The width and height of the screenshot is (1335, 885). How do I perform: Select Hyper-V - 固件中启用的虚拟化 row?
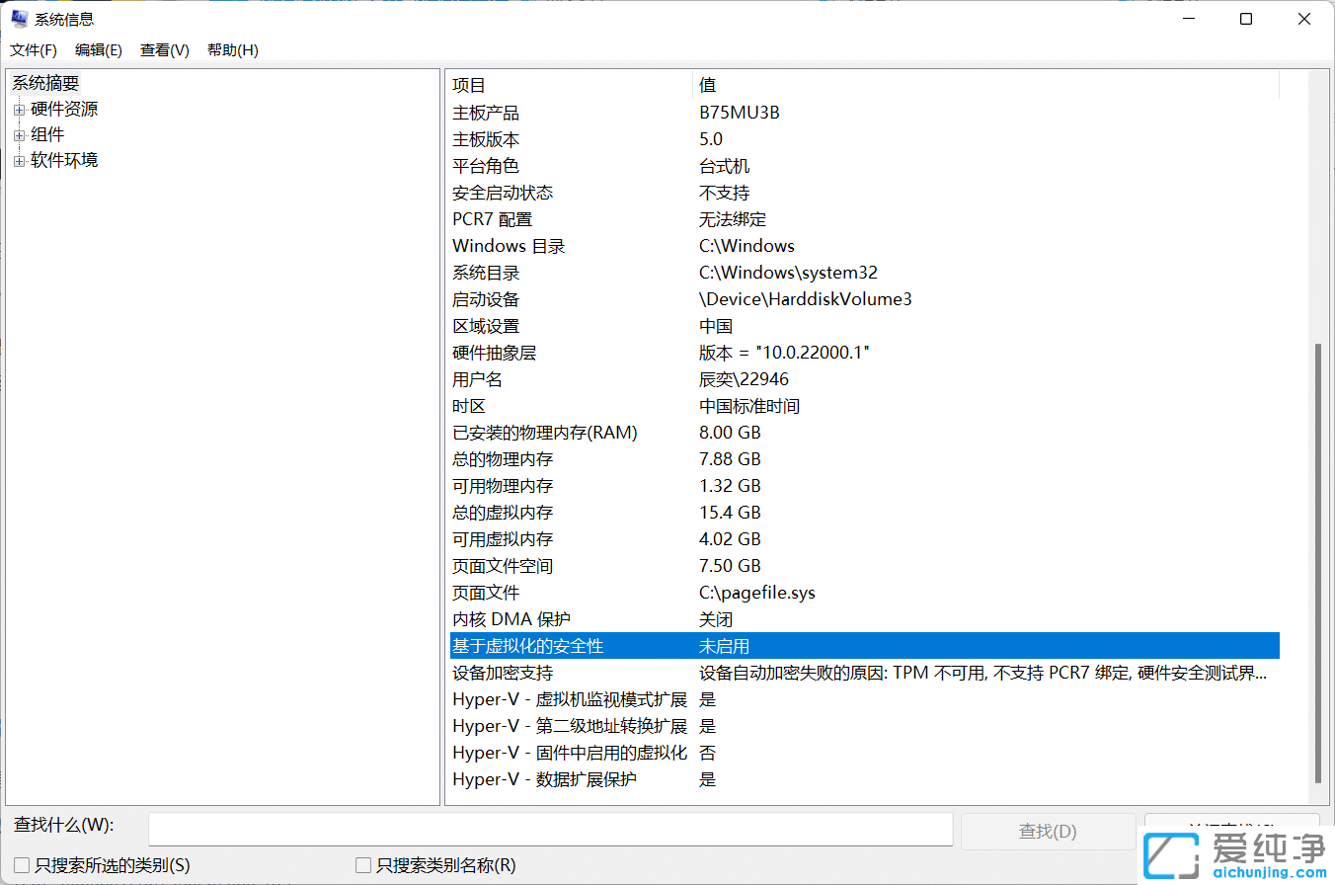coord(864,753)
